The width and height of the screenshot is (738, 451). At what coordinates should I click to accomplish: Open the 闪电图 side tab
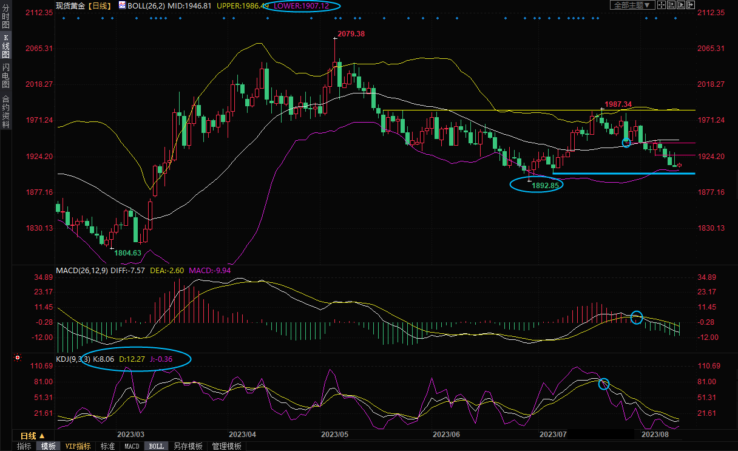click(5, 75)
